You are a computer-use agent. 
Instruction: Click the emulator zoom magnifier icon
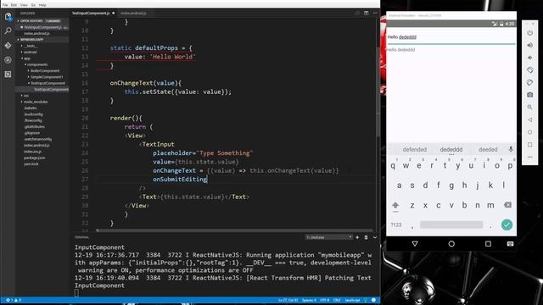529,108
